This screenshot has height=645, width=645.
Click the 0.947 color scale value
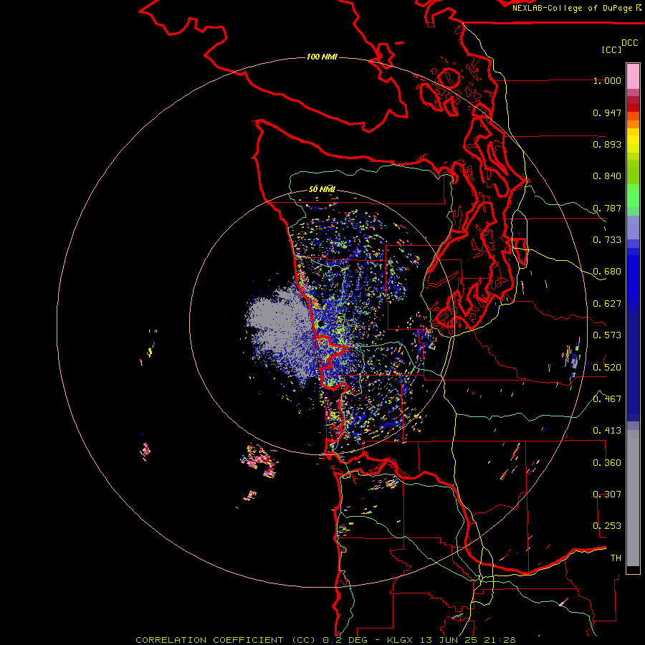tap(607, 113)
